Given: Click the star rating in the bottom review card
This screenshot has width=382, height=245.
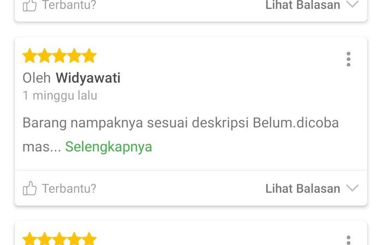Looking at the screenshot, I should 59,238.
